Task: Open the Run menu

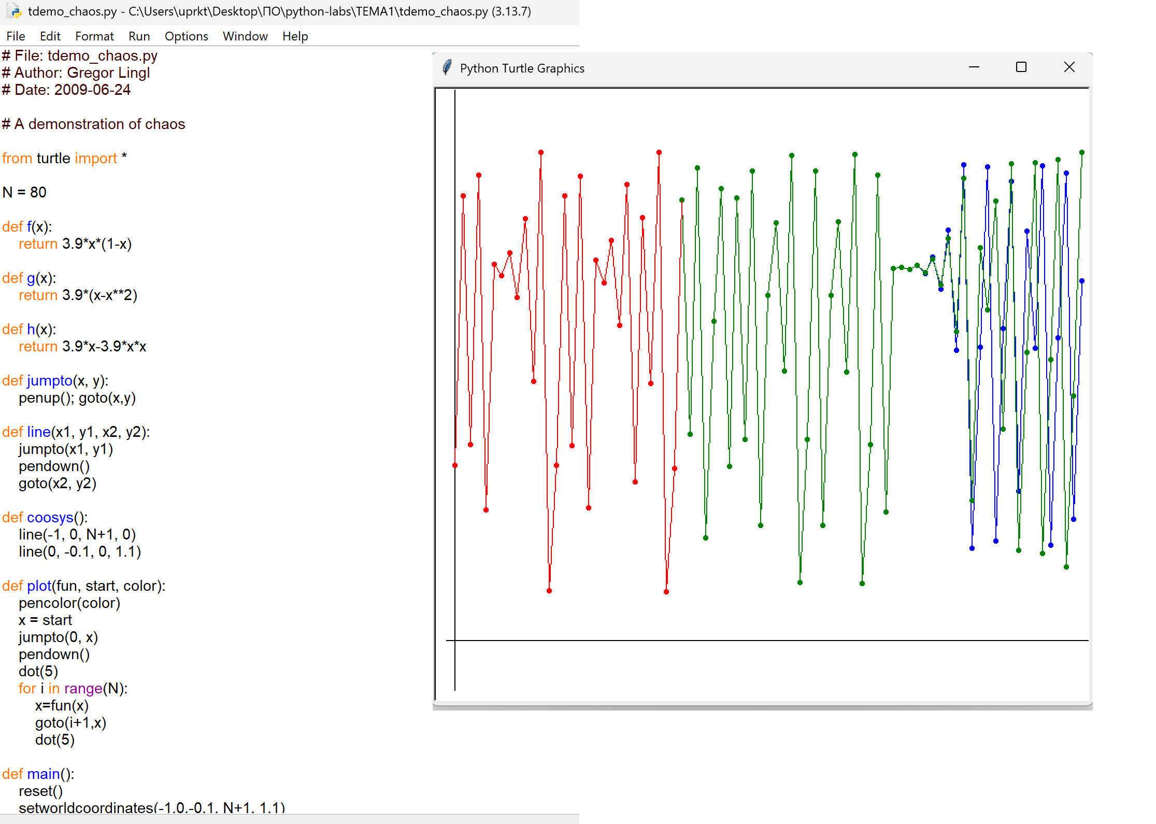Action: pyautogui.click(x=139, y=36)
